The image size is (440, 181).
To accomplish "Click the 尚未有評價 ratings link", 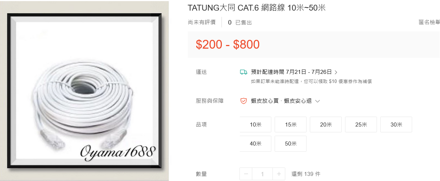I will [x=202, y=22].
